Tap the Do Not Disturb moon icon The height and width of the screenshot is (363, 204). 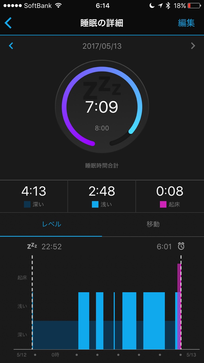152,6
